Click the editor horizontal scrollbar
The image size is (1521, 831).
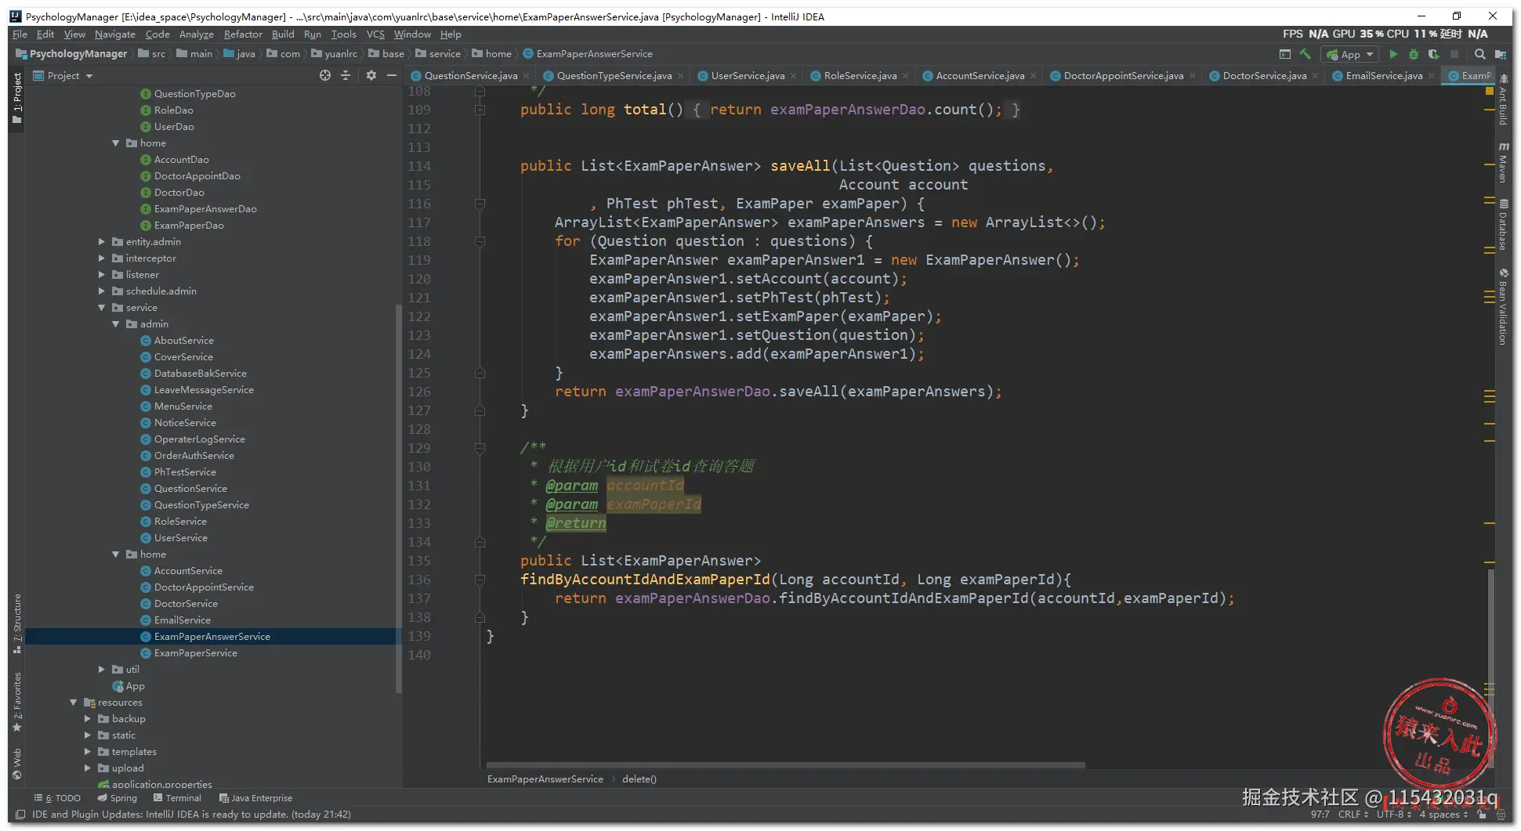tap(785, 764)
